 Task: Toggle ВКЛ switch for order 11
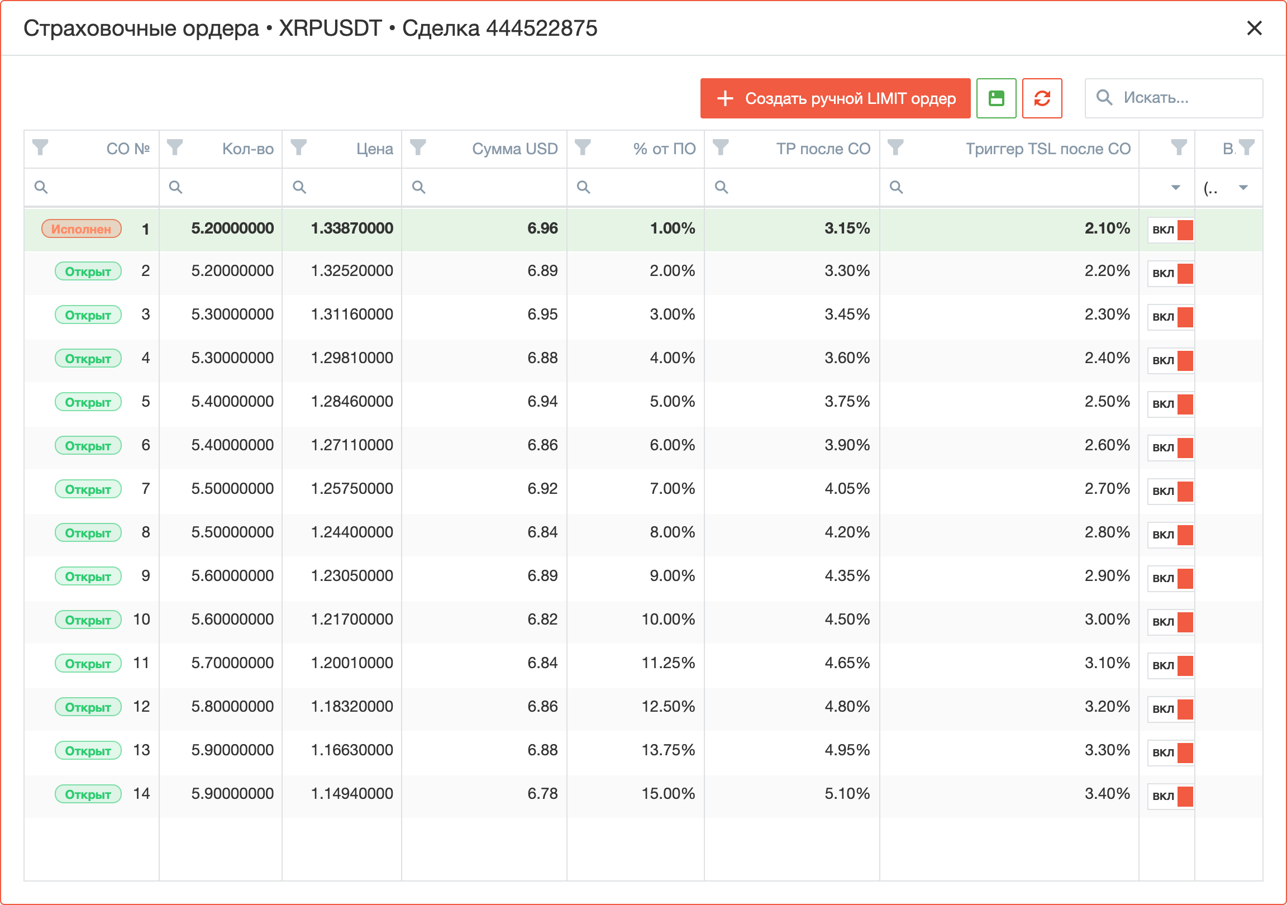[x=1170, y=665]
